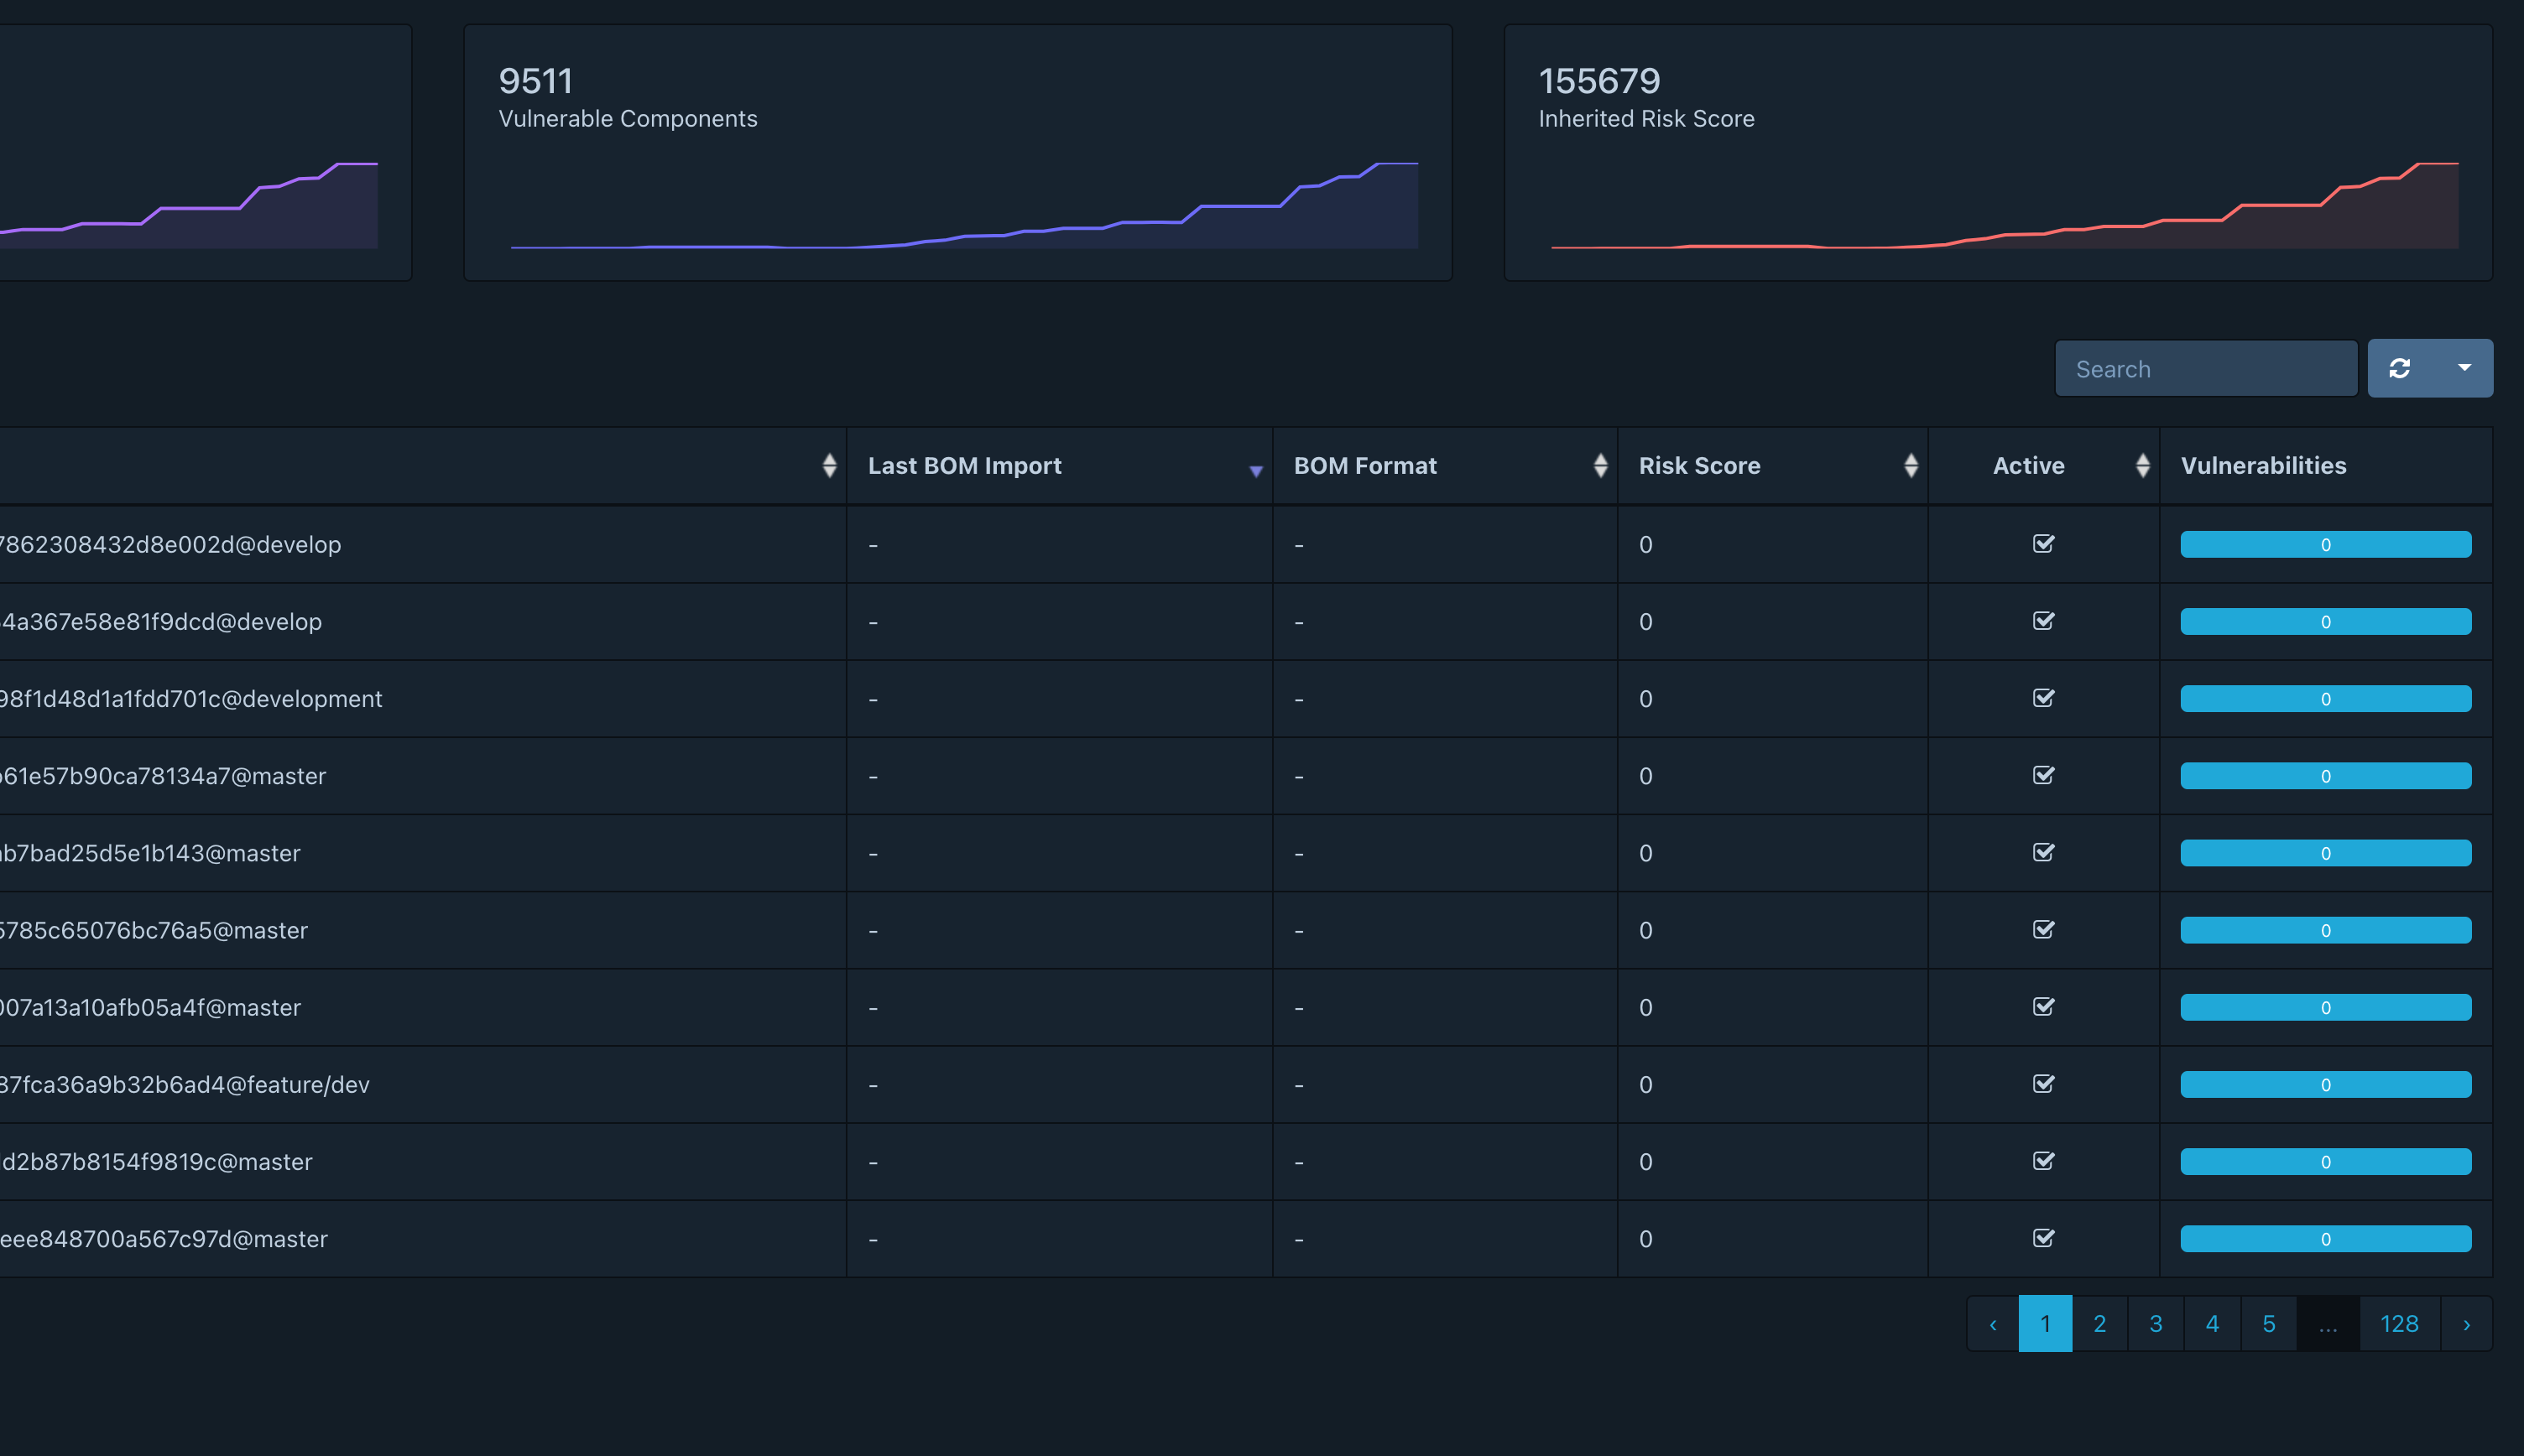Click the Vulnerable Components chart card
The height and width of the screenshot is (1456, 2524).
[957, 153]
